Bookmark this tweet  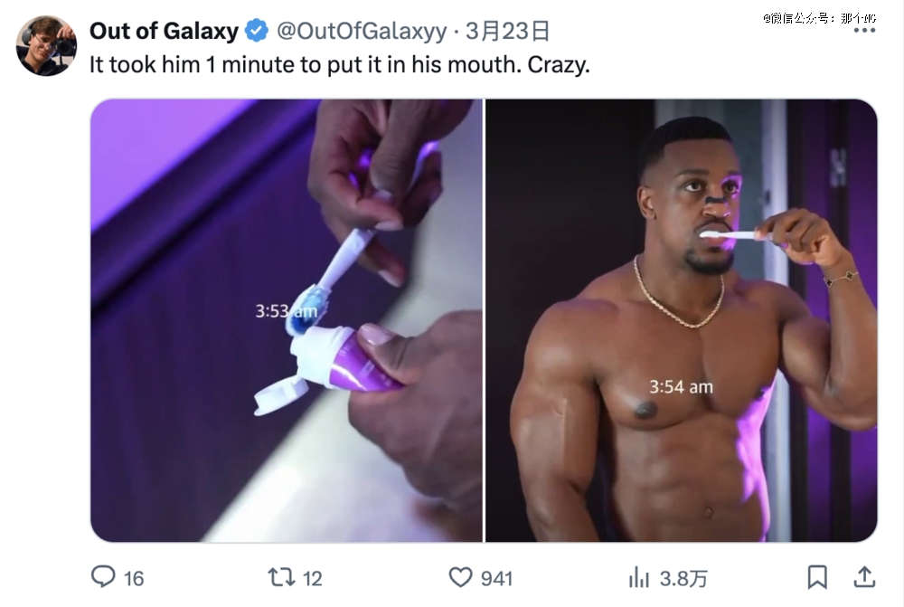817,577
